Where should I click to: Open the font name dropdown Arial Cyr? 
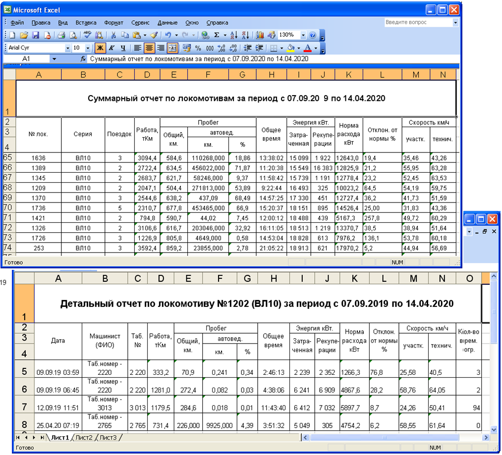coord(68,48)
